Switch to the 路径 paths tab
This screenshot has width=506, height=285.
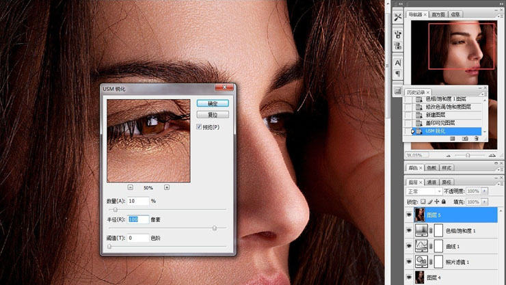[447, 182]
